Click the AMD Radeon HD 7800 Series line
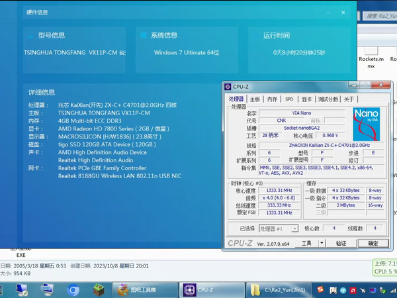 pyautogui.click(x=114, y=128)
